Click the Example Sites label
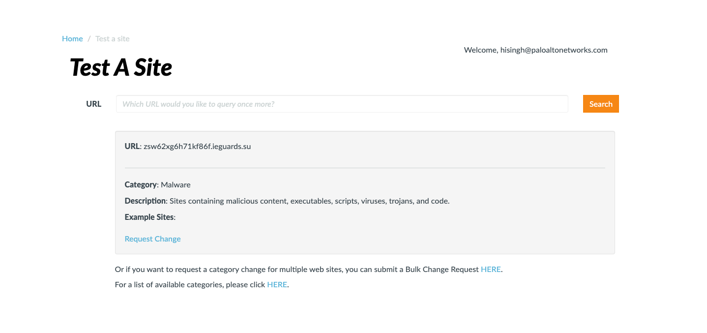Image resolution: width=707 pixels, height=333 pixels. pos(149,217)
